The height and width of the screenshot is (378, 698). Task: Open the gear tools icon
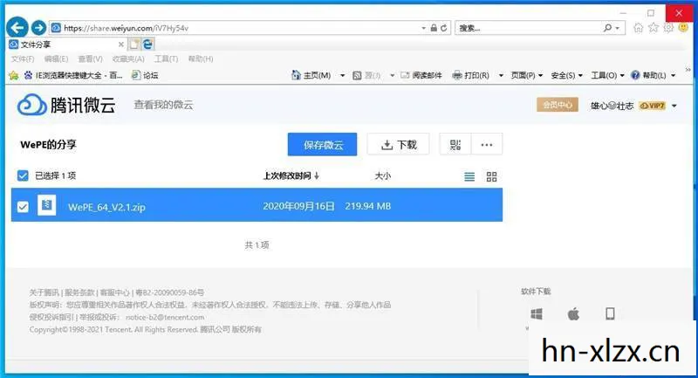(668, 28)
